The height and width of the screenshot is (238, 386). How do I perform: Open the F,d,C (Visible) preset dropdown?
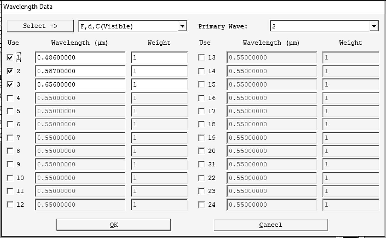coord(182,26)
